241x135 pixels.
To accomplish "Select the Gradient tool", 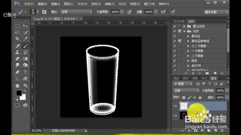I will (x=25, y=59).
